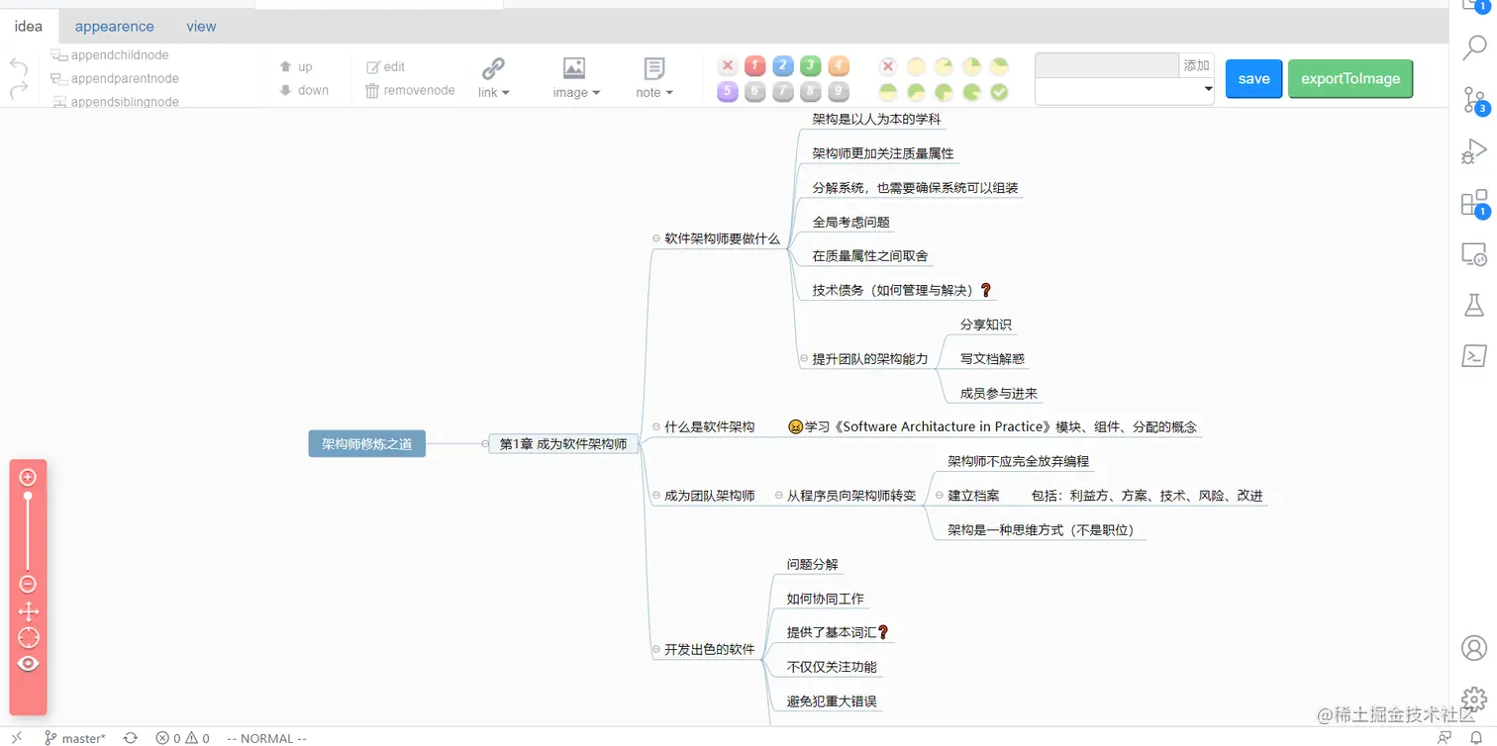The height and width of the screenshot is (746, 1497).
Task: Click the appendsiblingnode tool
Action: (x=116, y=102)
